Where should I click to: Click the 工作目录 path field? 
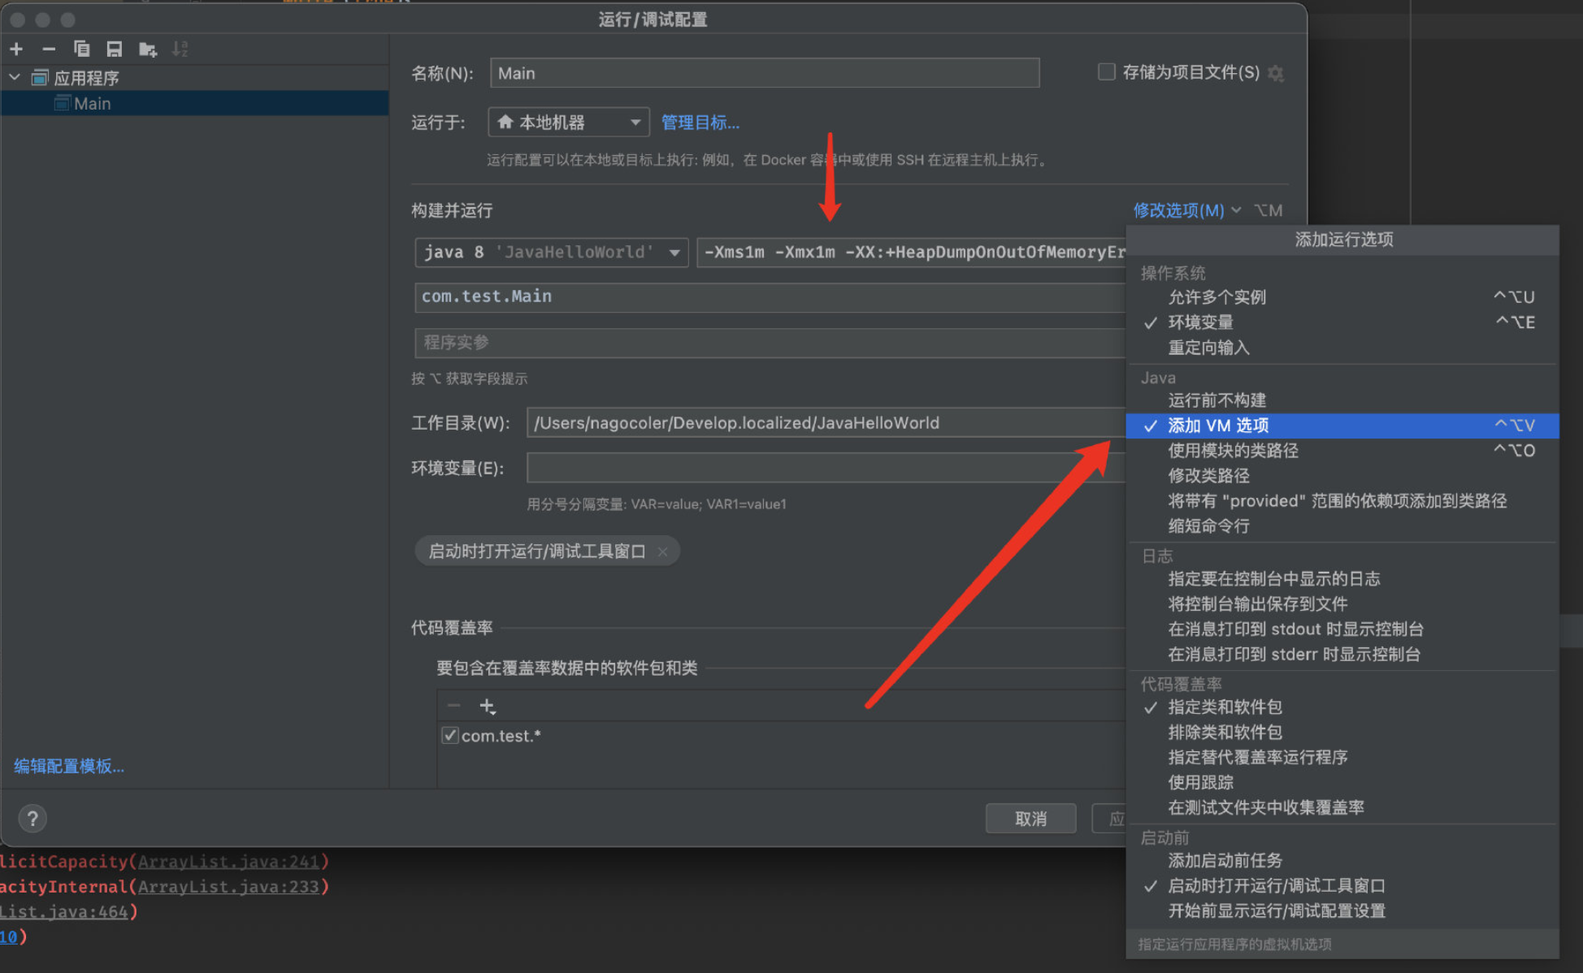[x=826, y=423]
